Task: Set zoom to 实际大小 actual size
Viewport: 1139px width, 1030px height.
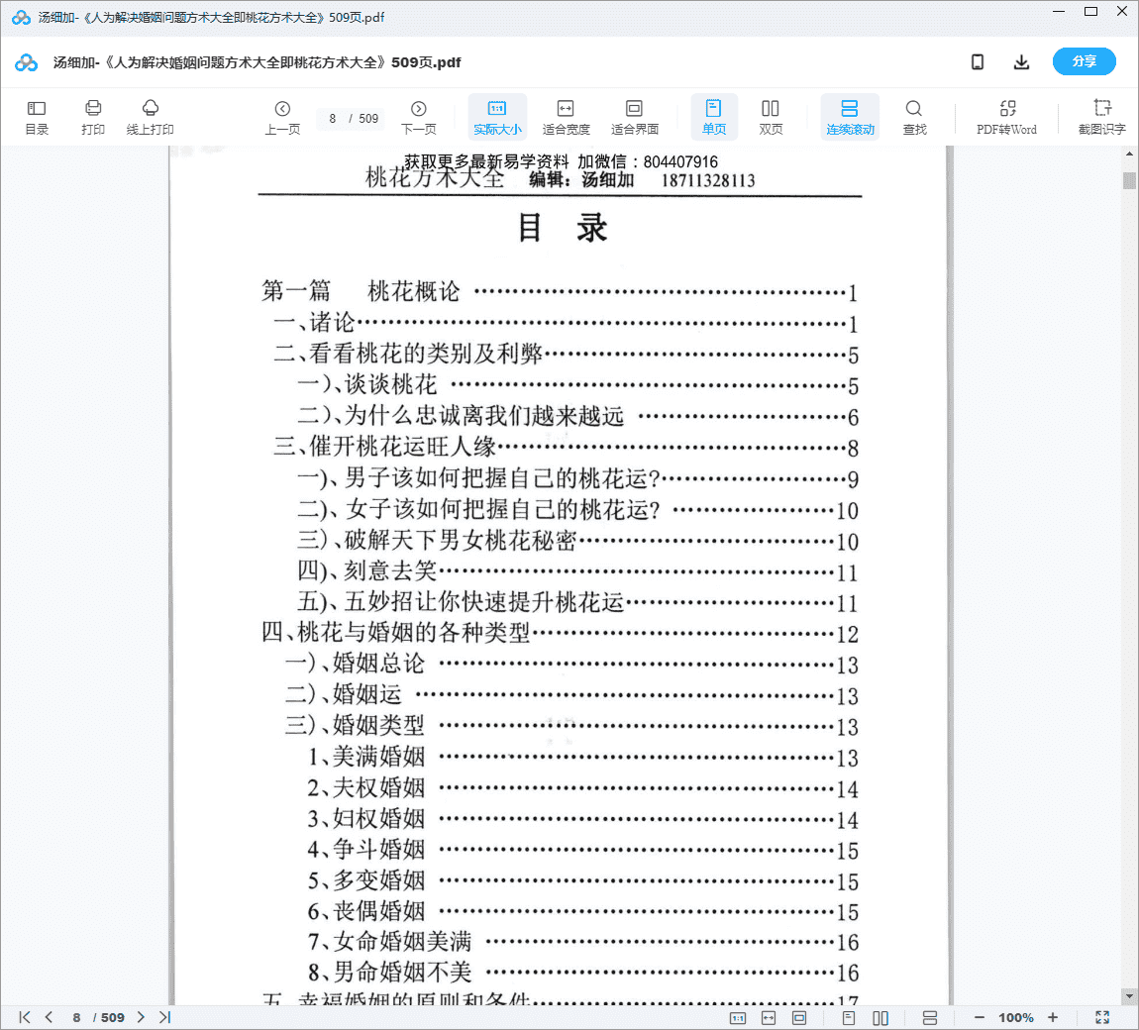Action: click(x=497, y=117)
